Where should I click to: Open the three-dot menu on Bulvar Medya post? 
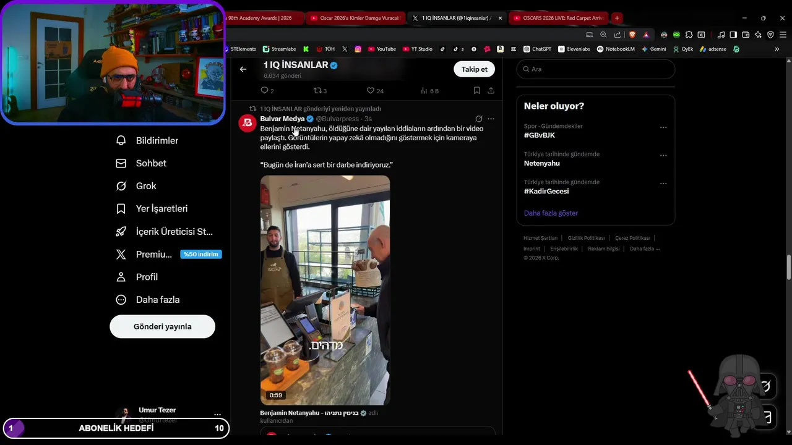click(x=491, y=119)
